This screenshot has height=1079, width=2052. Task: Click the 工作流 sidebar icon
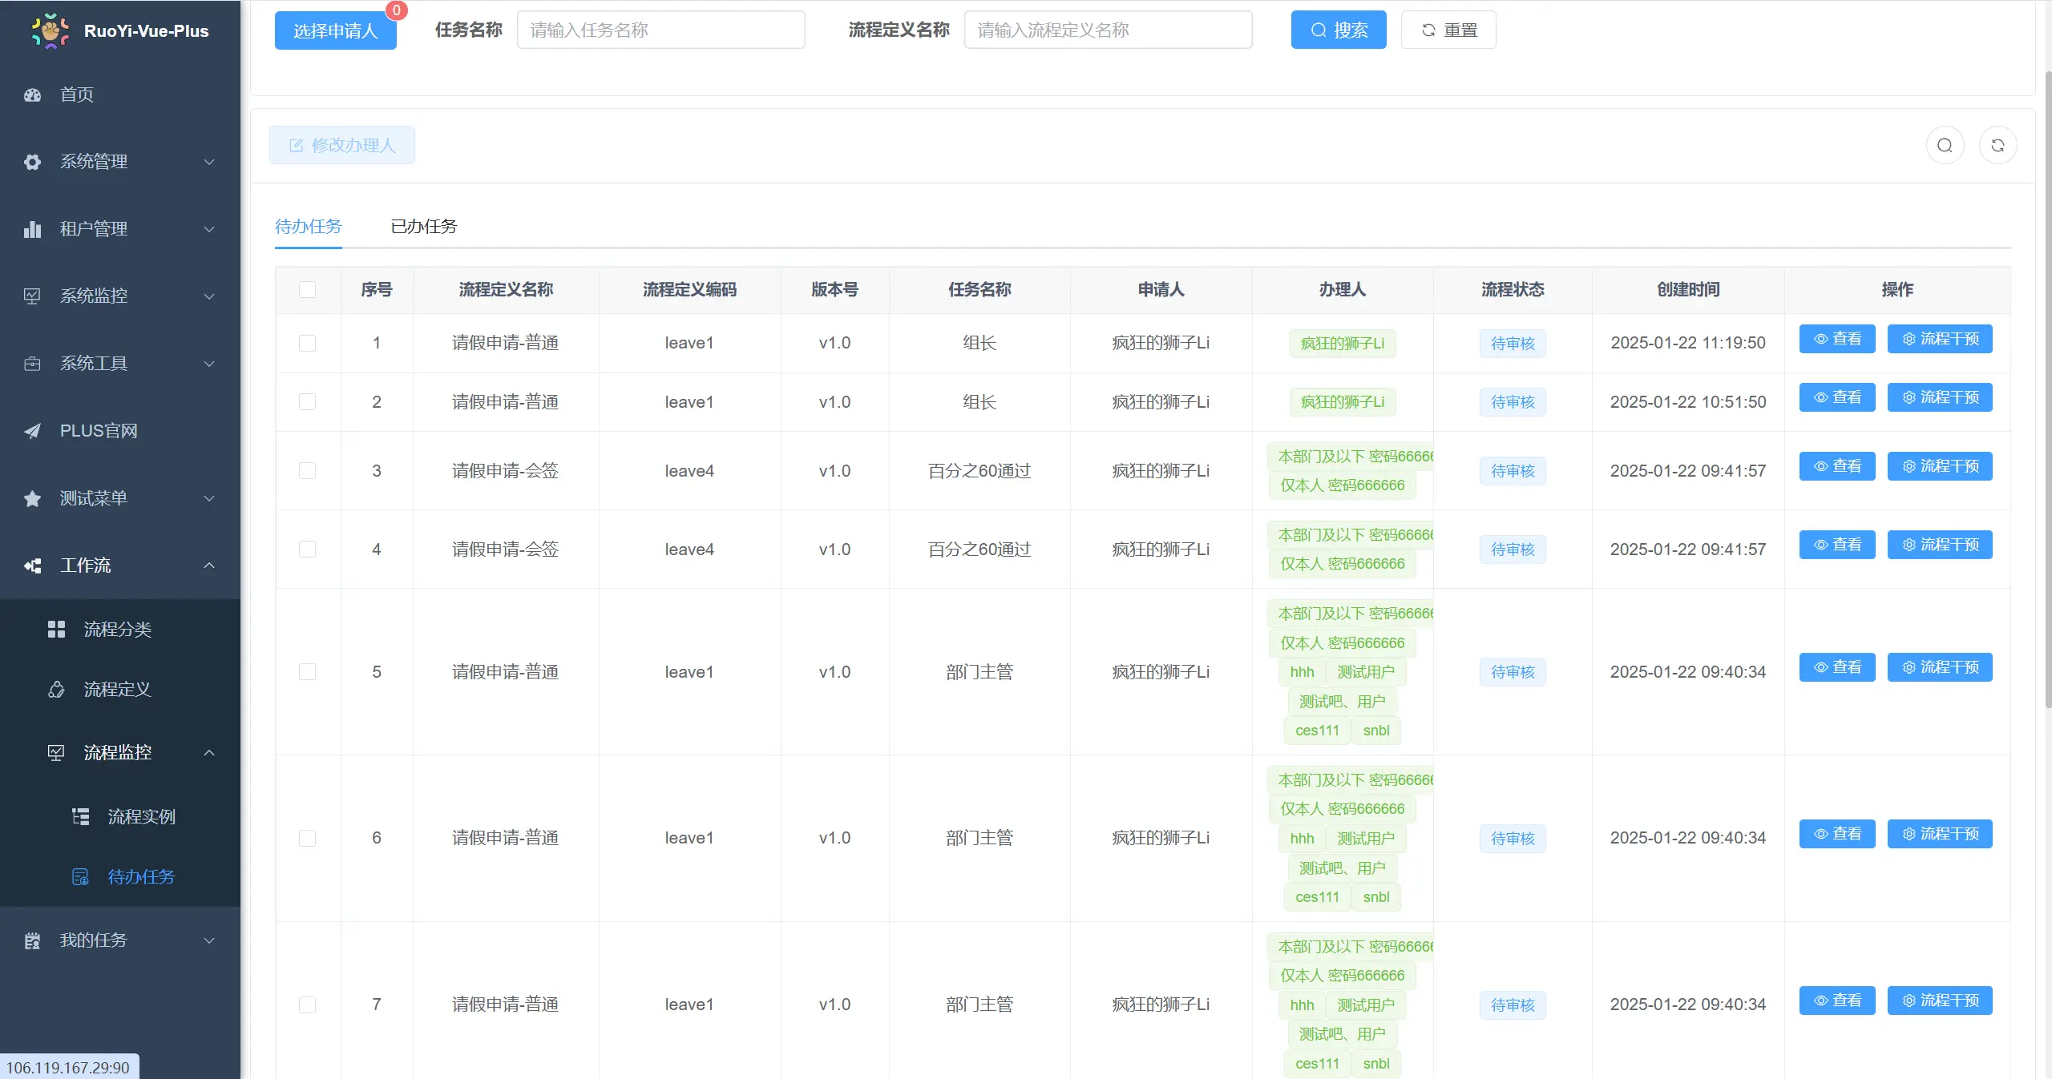(x=33, y=566)
